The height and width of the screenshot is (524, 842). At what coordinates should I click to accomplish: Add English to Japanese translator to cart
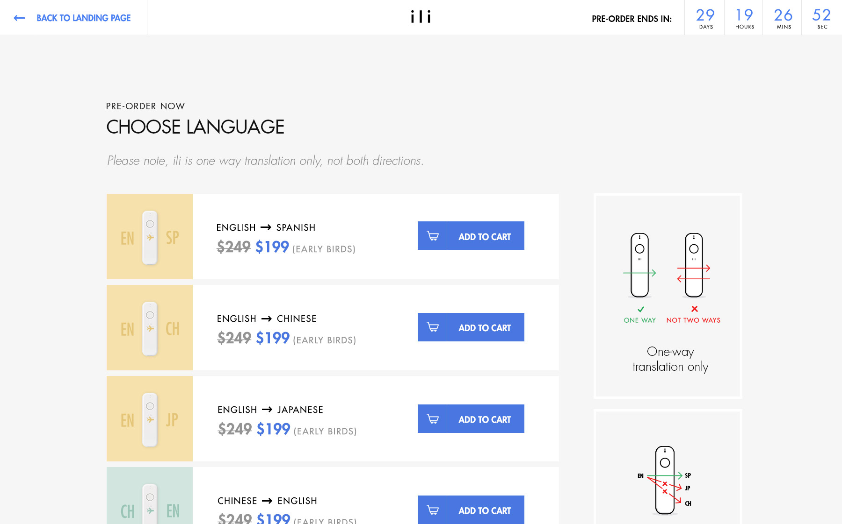pos(485,419)
